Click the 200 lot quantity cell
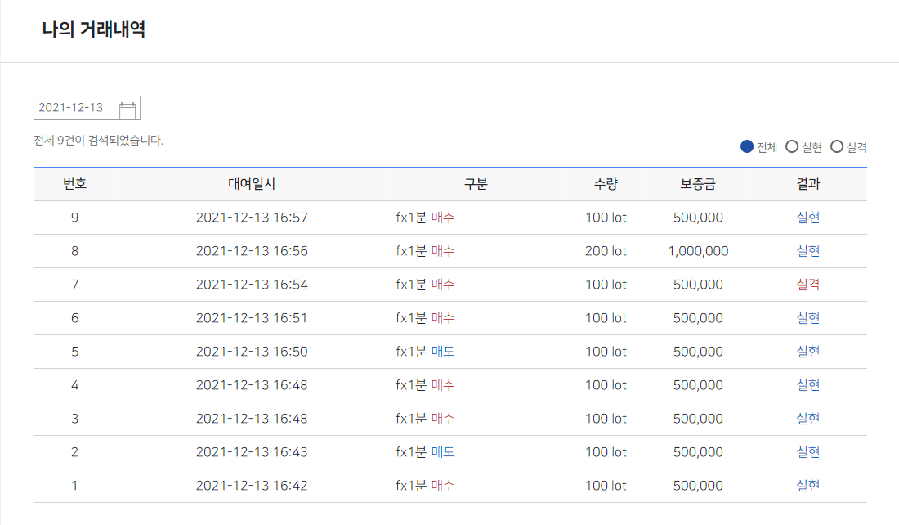The width and height of the screenshot is (899, 525). point(606,251)
